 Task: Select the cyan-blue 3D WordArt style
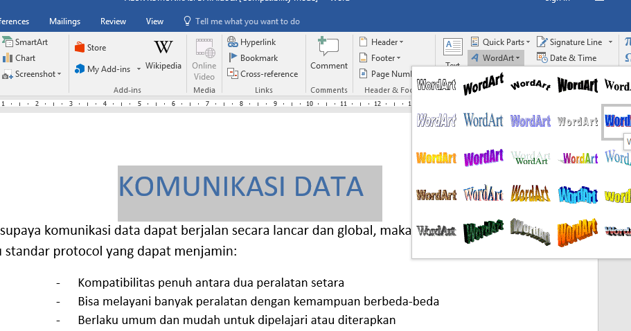578,195
